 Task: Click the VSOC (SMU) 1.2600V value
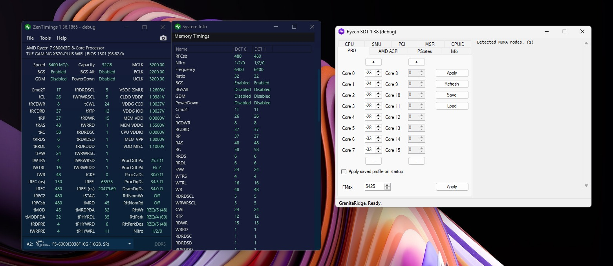click(x=157, y=90)
